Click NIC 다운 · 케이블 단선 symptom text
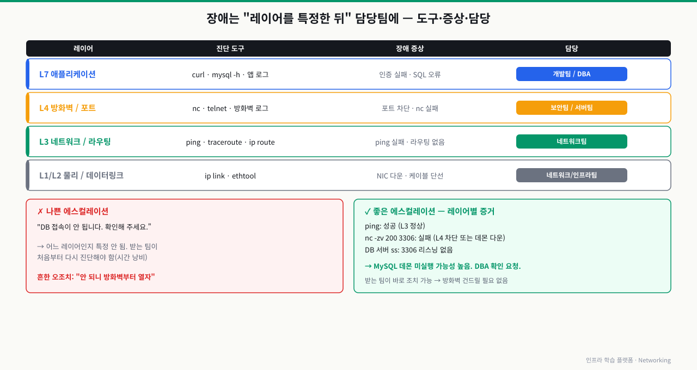 [410, 176]
